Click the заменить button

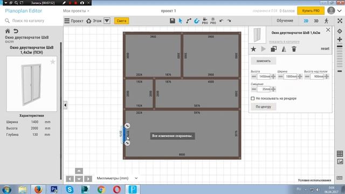(264, 61)
